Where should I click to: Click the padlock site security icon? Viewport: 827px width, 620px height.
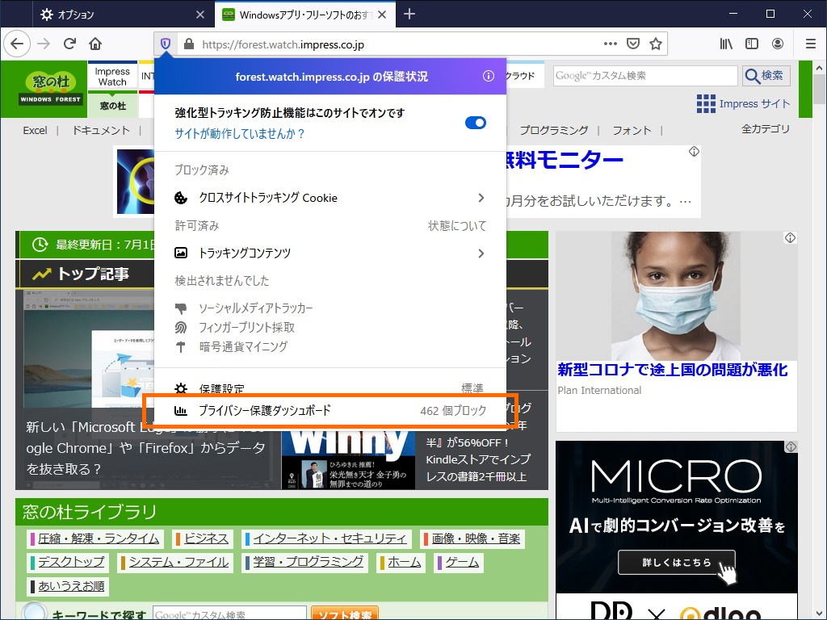pos(189,44)
